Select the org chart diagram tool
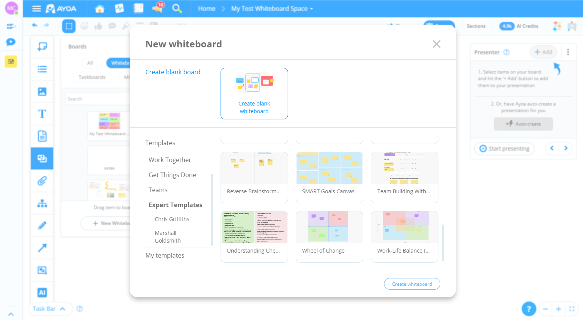 tap(42, 203)
